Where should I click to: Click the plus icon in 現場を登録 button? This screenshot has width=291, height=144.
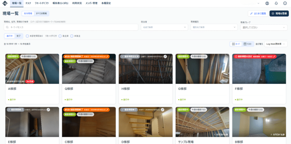273,13
